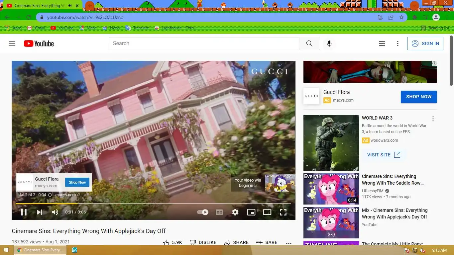
Task: Click the Chrome address bar URL
Action: click(x=85, y=17)
